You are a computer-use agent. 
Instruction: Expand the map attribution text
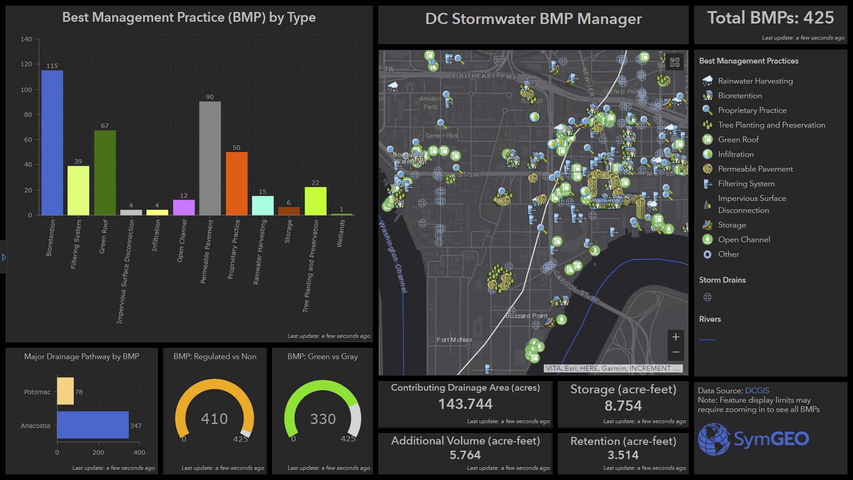pyautogui.click(x=613, y=368)
